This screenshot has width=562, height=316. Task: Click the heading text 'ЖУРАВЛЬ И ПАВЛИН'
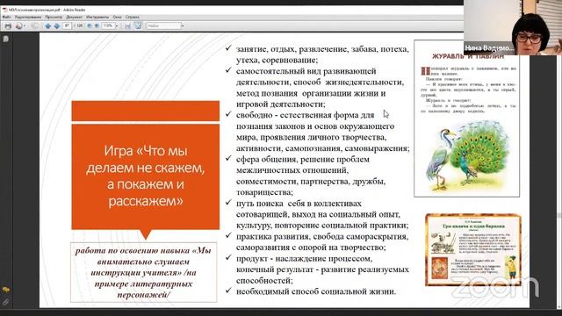(x=468, y=56)
